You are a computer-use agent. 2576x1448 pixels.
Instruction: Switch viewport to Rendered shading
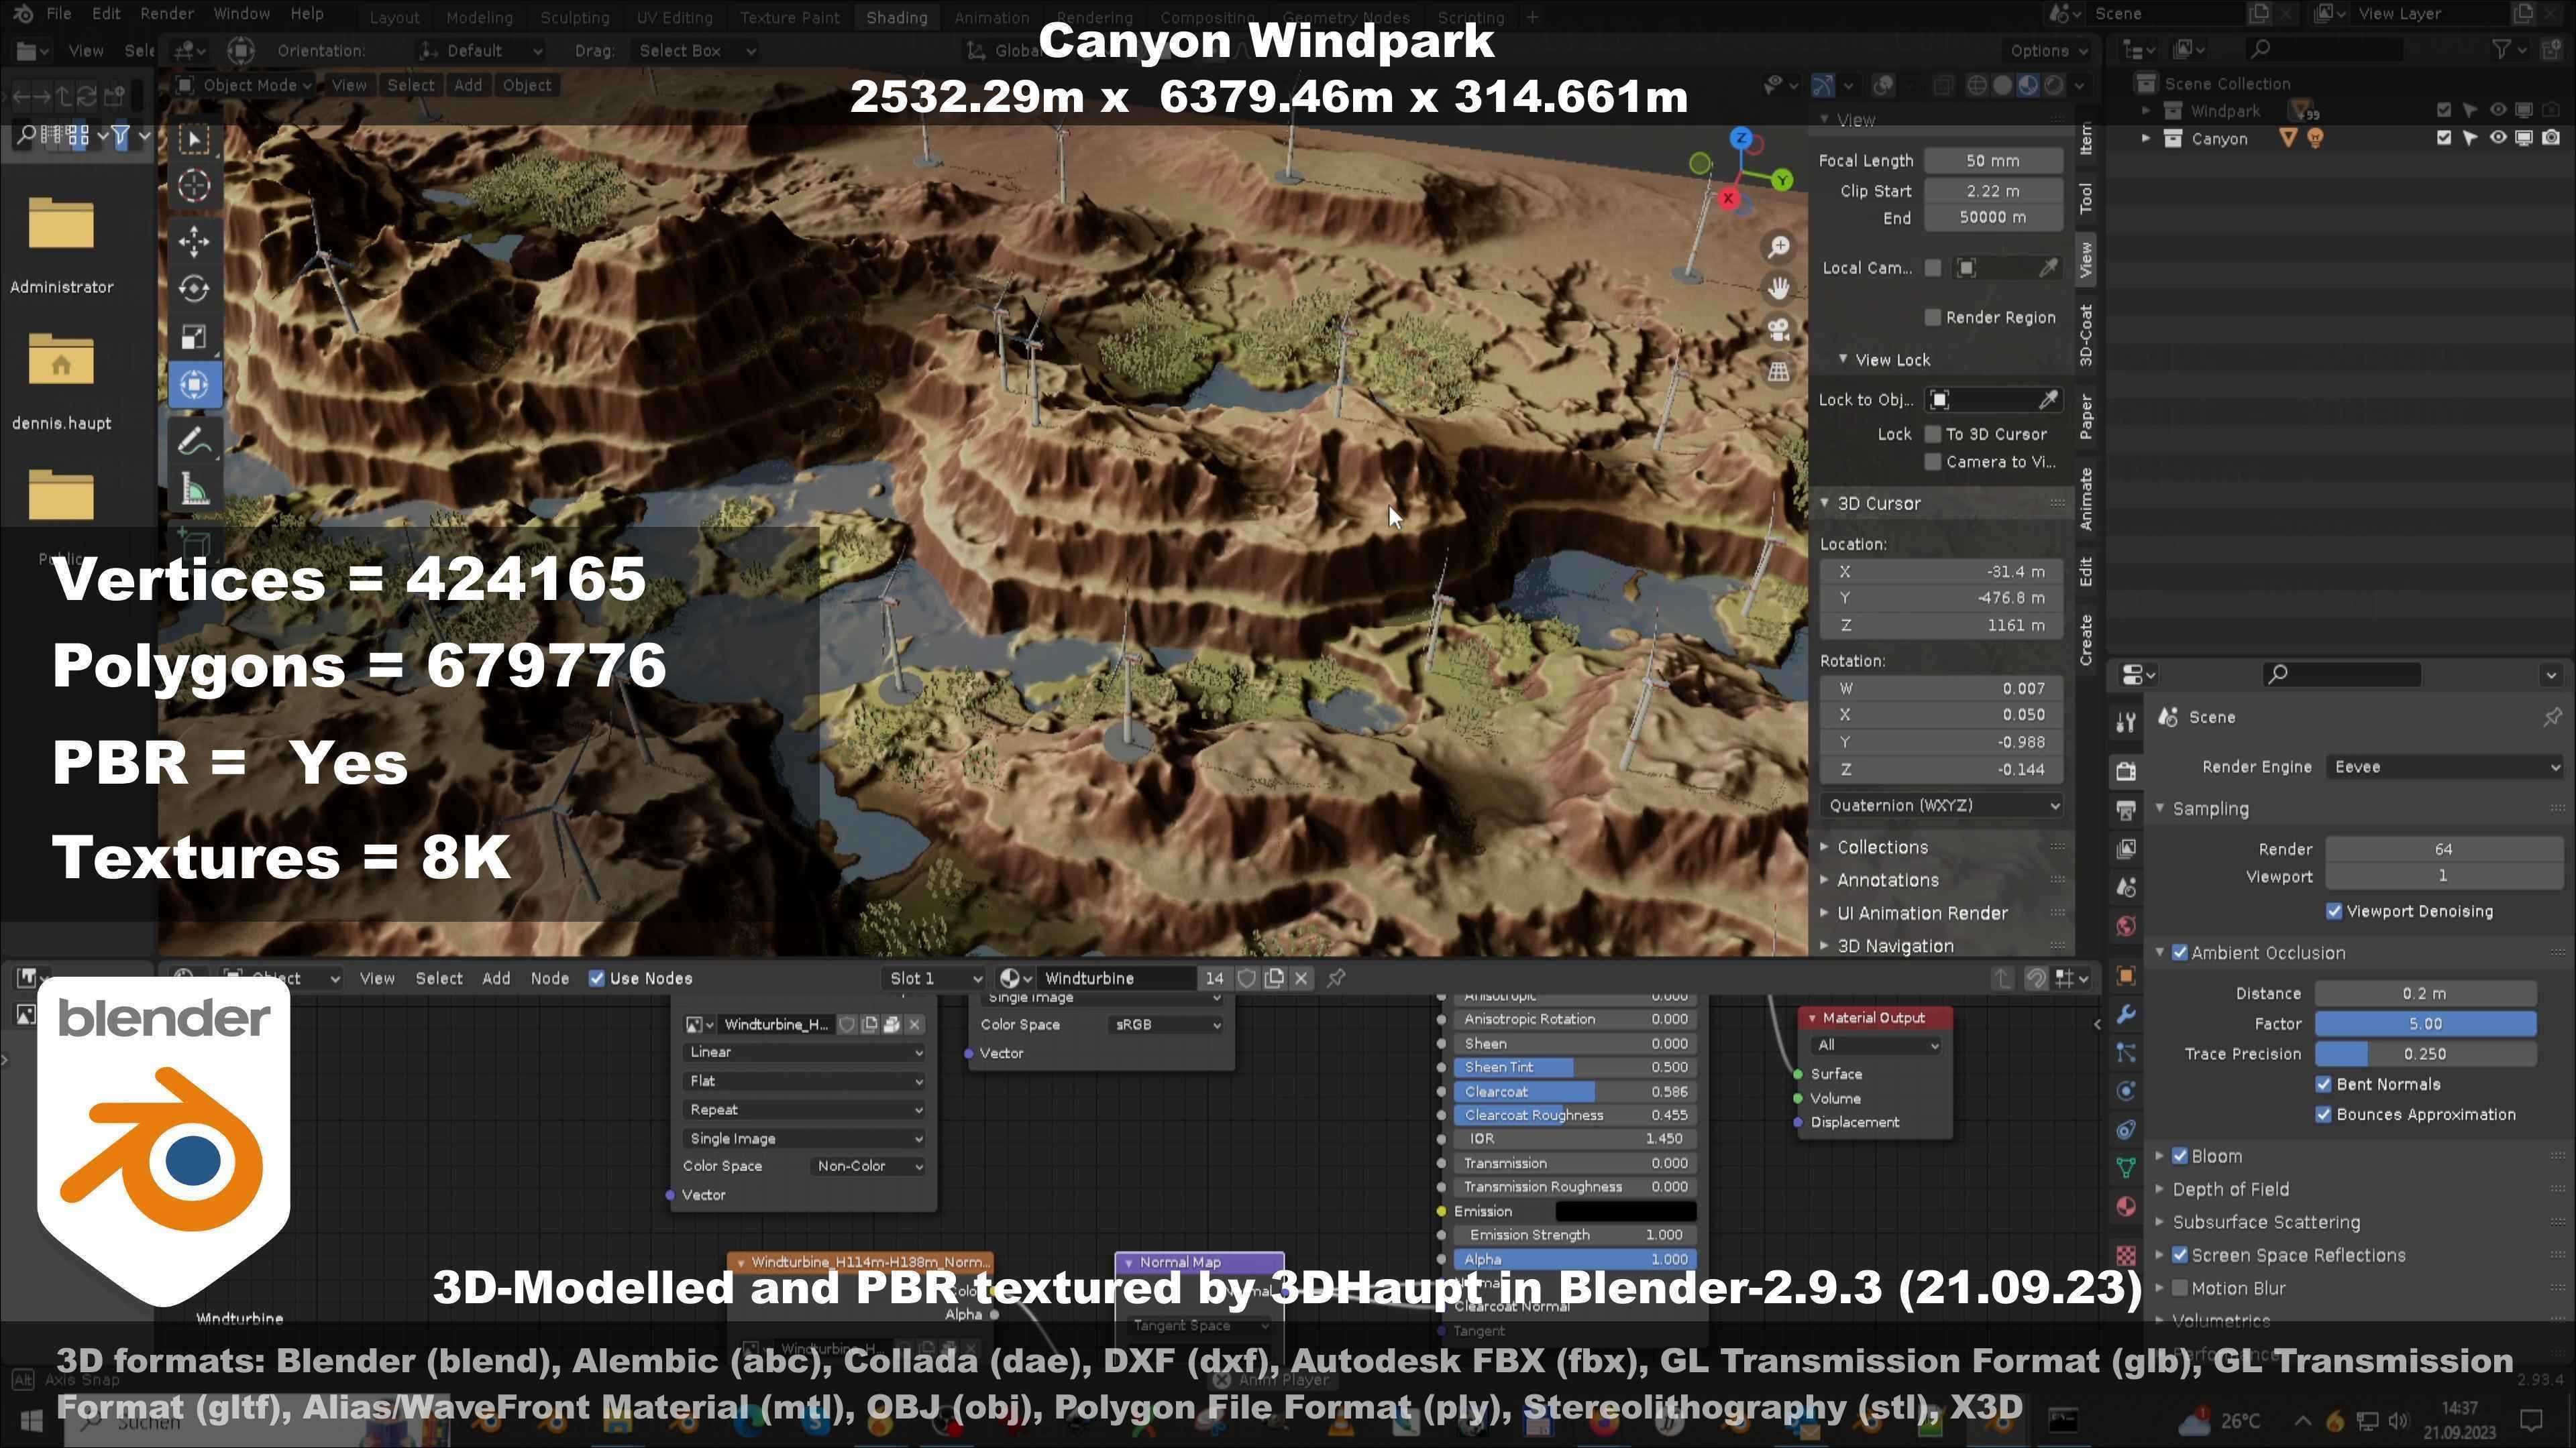tap(2053, 86)
